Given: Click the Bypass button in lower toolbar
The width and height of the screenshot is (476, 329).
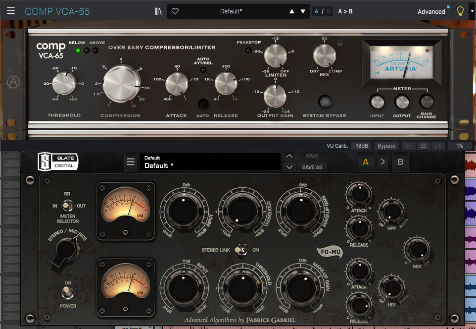Looking at the screenshot, I should tap(386, 146).
